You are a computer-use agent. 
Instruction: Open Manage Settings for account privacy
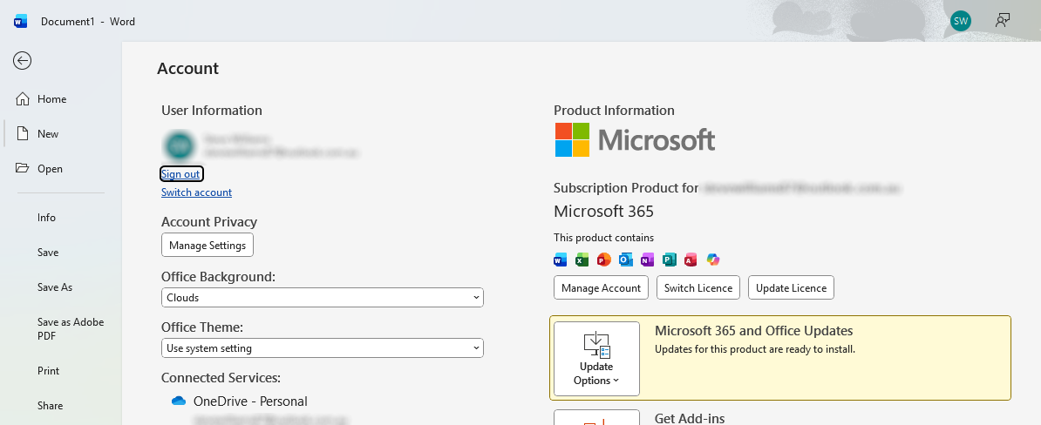point(208,246)
